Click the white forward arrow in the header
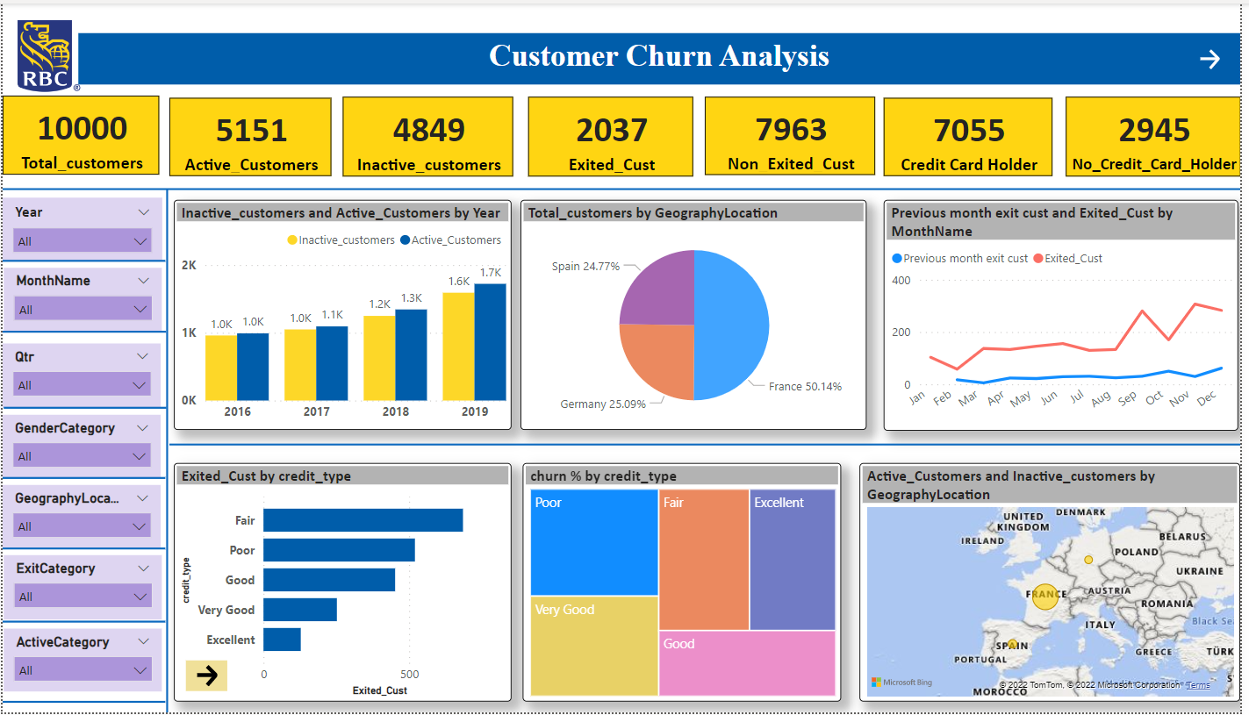Screen dimensions: 1249x715 coord(1210,59)
